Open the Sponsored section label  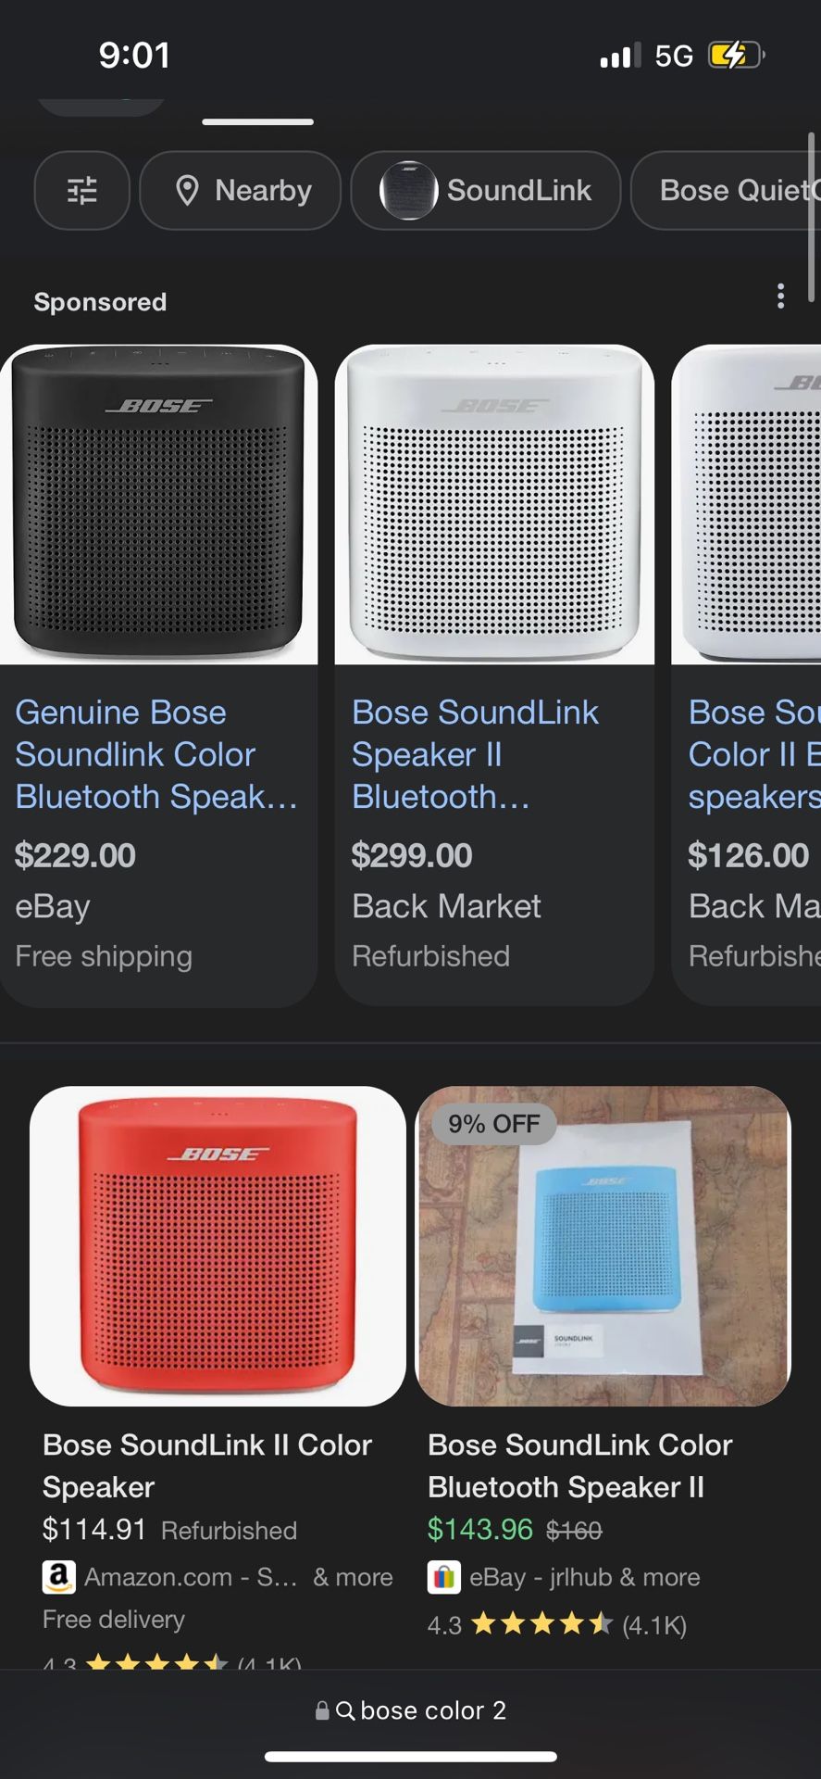coord(100,301)
